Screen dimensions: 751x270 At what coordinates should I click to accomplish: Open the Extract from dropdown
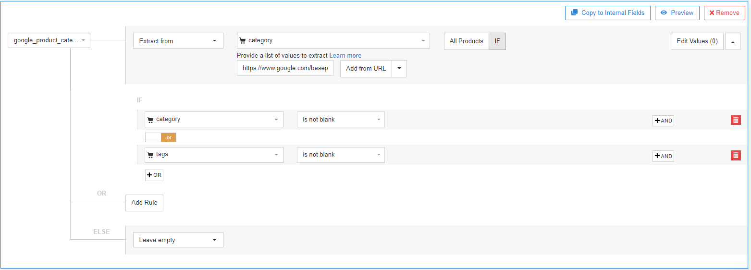click(178, 41)
